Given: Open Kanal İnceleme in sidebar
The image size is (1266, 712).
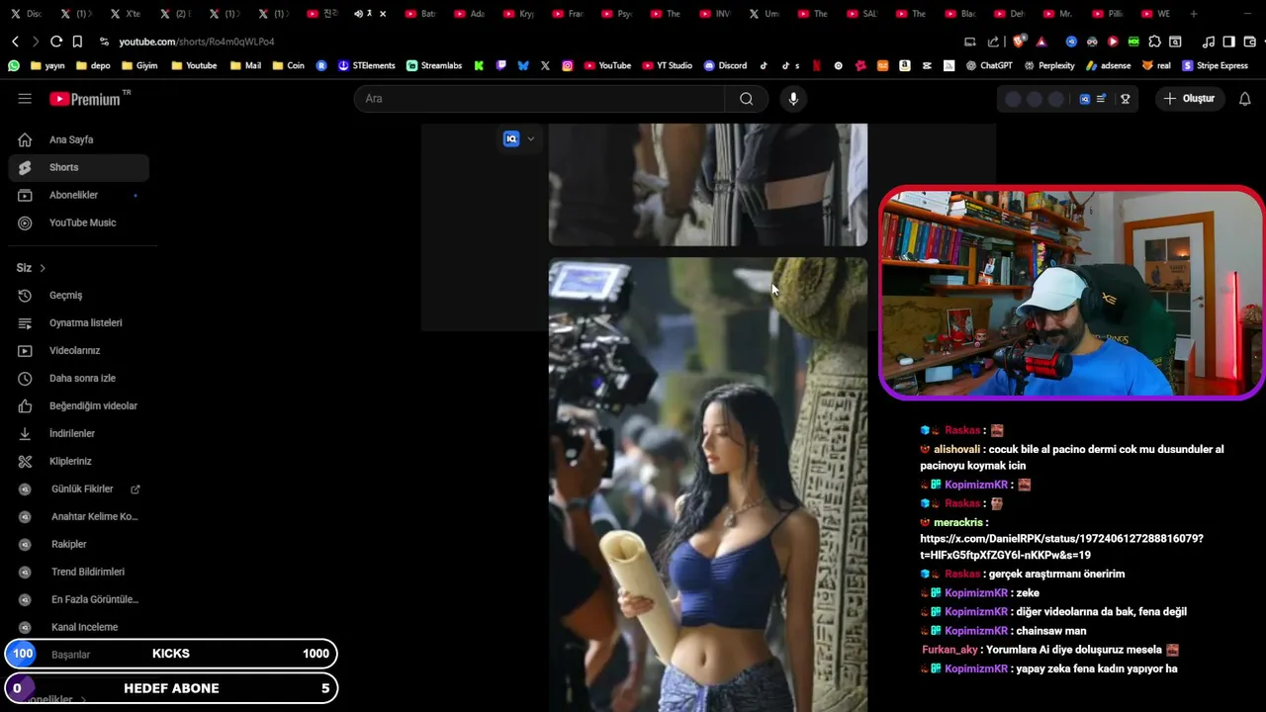Looking at the screenshot, I should pyautogui.click(x=79, y=628).
